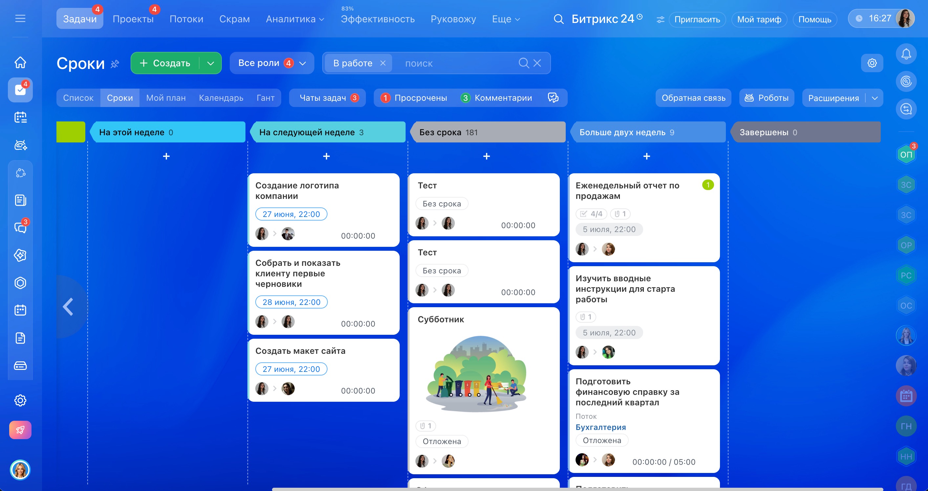Open checklist 4/4 badge on weekly report card
The height and width of the screenshot is (491, 928).
click(x=591, y=214)
